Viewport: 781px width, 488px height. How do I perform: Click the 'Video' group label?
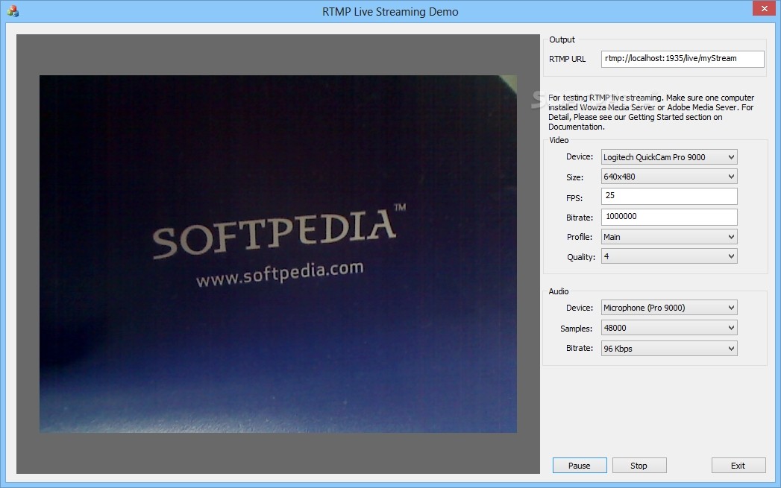click(559, 140)
